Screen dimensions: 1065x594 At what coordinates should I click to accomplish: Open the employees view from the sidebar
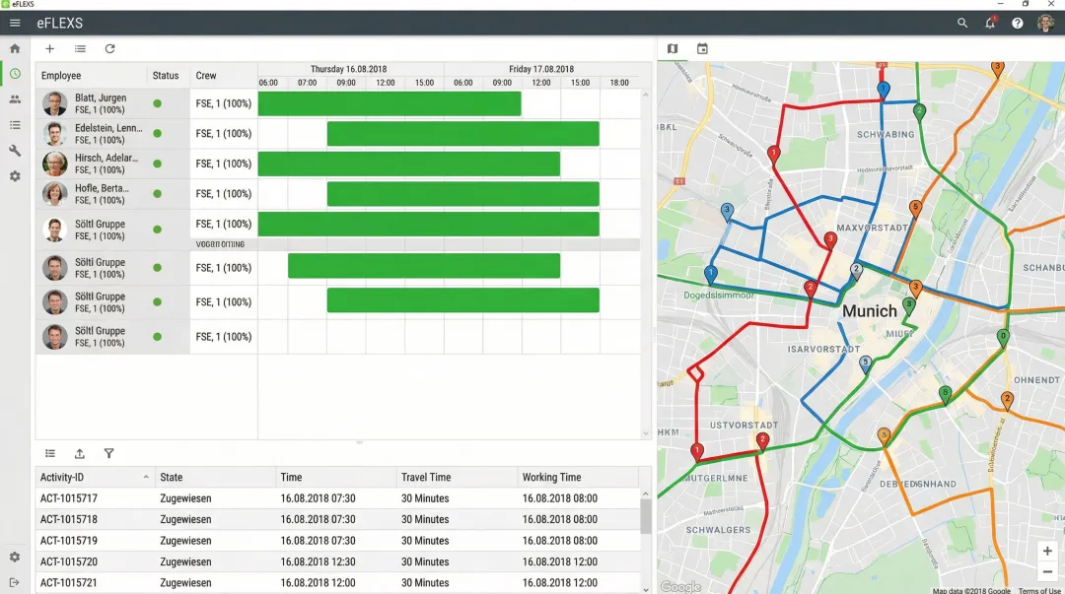[14, 99]
